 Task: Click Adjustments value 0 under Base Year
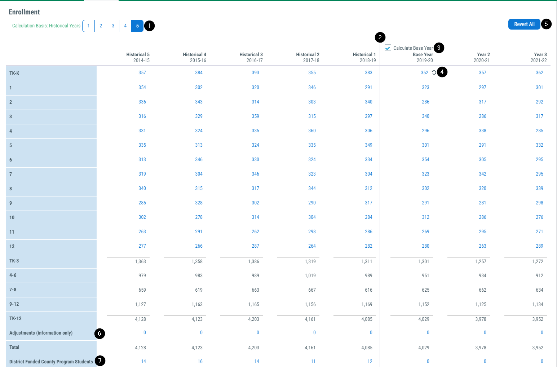[x=428, y=333]
